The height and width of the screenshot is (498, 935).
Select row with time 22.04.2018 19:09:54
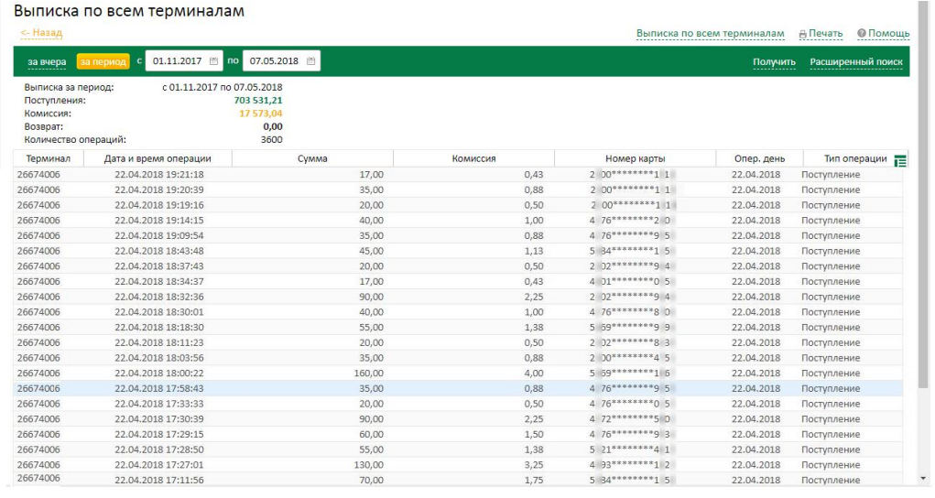point(458,235)
